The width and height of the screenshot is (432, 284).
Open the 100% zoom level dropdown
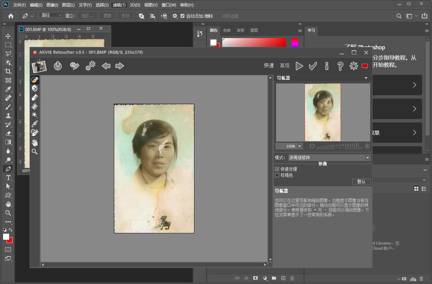299,146
